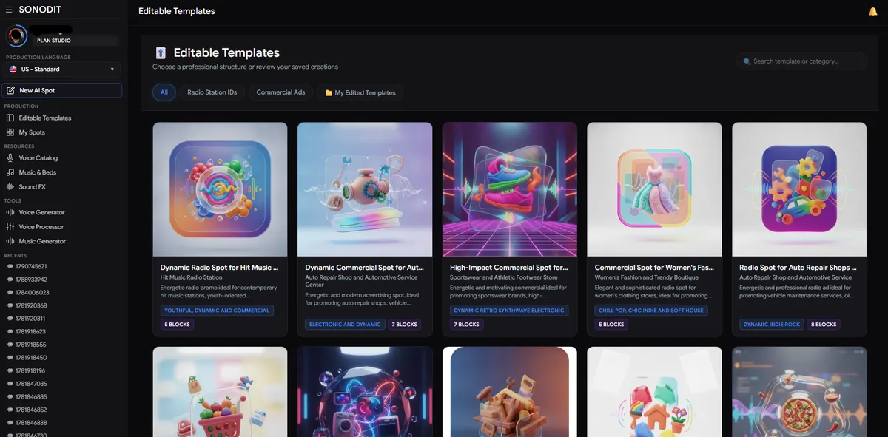Viewport: 888px width, 437px height.
Task: Open the house and popsicle thumbnail
Action: click(x=654, y=392)
